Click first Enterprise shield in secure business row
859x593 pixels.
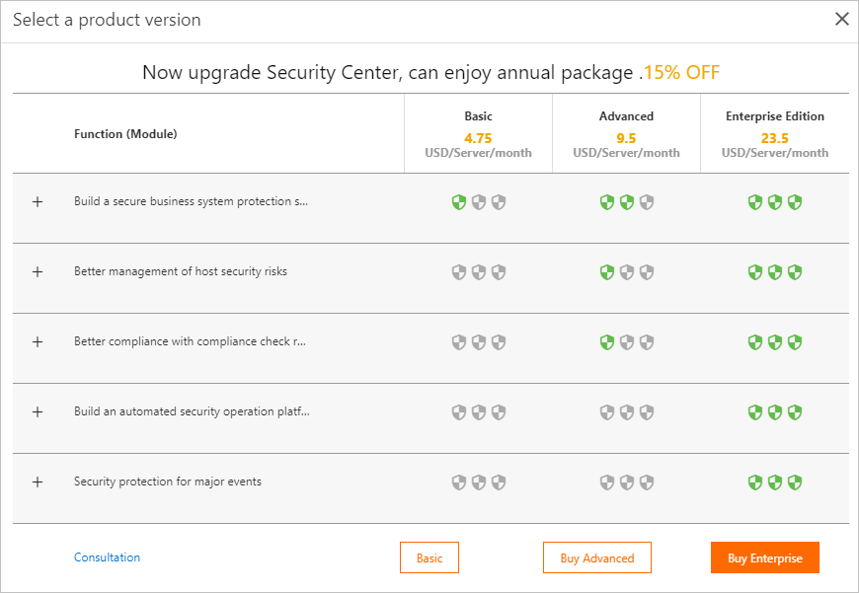755,202
